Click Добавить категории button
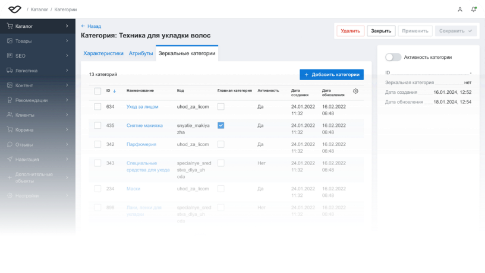The height and width of the screenshot is (273, 485). (332, 74)
